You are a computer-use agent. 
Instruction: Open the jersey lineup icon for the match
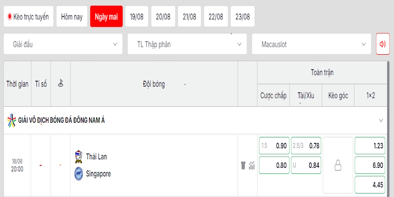pyautogui.click(x=243, y=165)
